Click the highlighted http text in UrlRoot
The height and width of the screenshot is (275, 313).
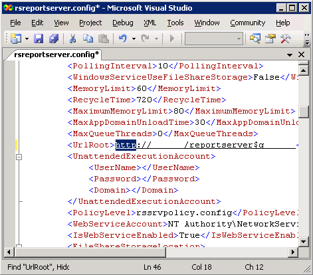pos(126,145)
